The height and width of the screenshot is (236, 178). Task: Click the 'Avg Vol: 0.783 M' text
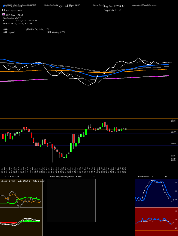114,6
